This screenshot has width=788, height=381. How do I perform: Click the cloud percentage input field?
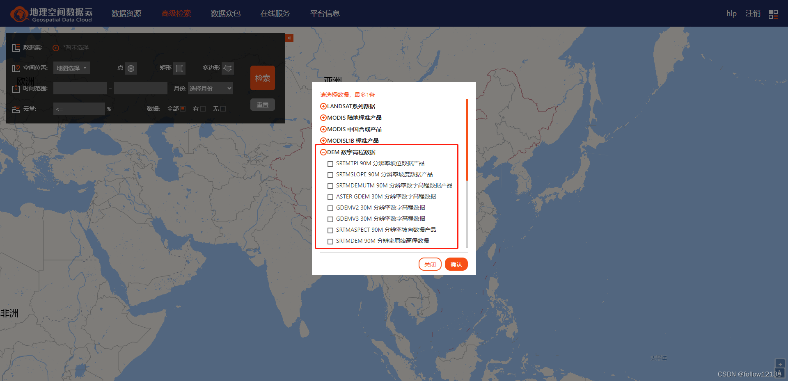pyautogui.click(x=79, y=108)
